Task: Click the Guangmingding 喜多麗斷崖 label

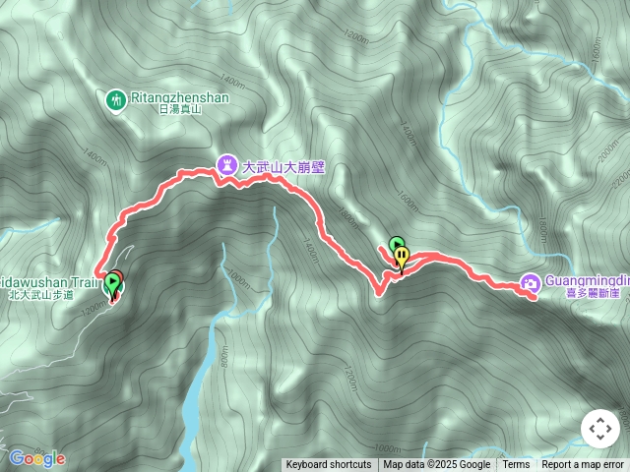Action: [588, 286]
